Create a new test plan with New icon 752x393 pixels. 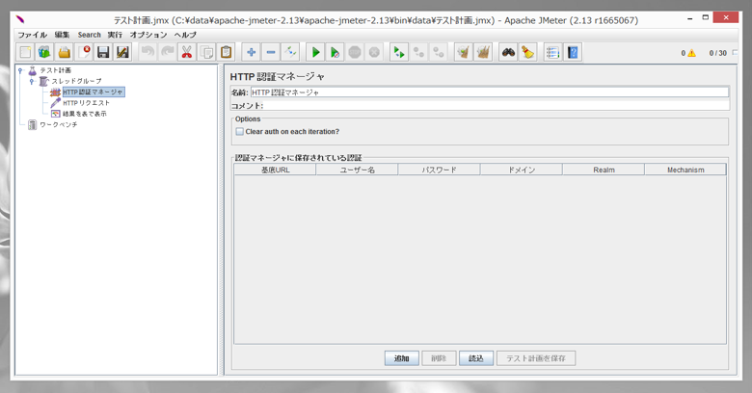25,52
